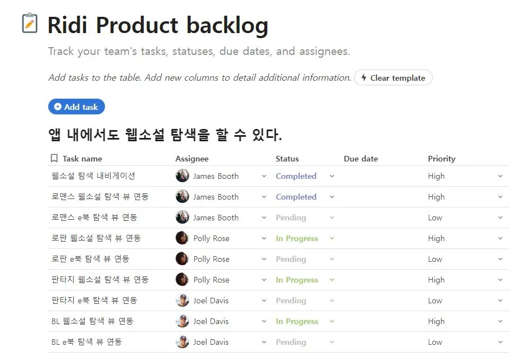Open priority dropdown for 로판 웹소설 탐색 뷰 연동
The image size is (527, 356).
click(501, 238)
